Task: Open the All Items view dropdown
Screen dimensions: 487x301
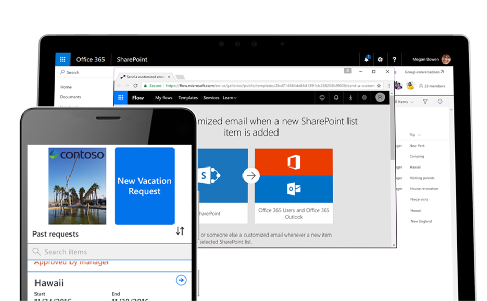Action: 404,102
